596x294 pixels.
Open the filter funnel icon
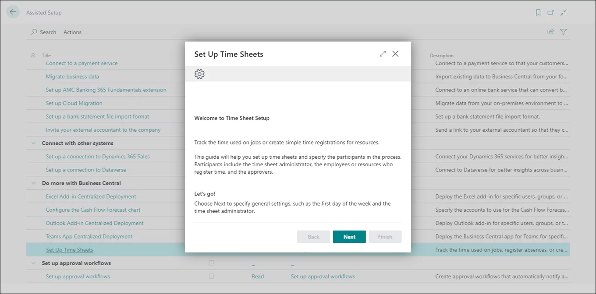(x=564, y=32)
